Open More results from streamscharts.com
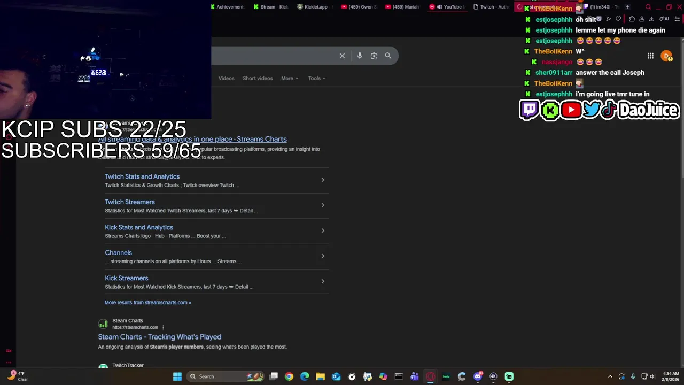Viewport: 684px width, 385px height. (147, 303)
